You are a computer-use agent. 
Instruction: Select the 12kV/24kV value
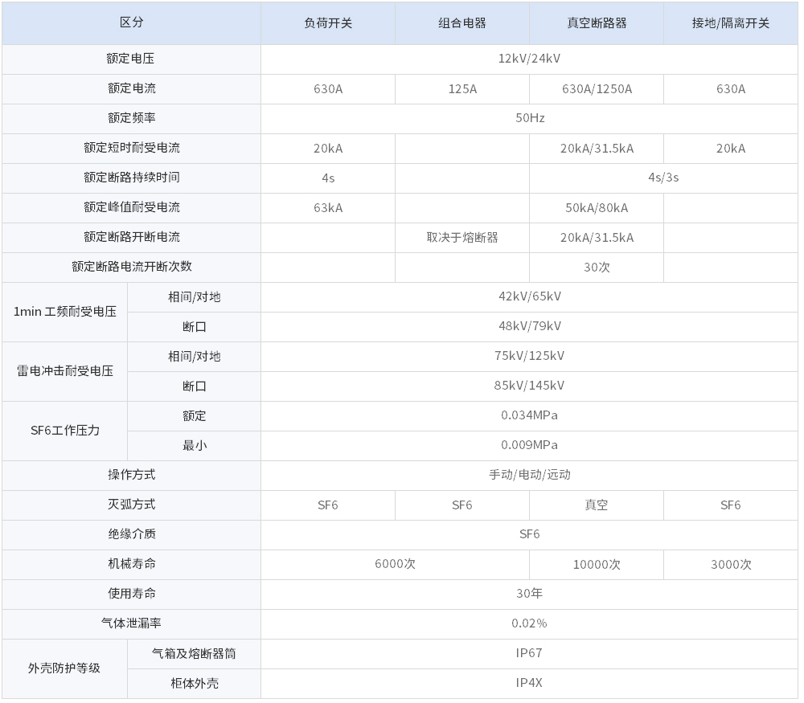click(529, 59)
